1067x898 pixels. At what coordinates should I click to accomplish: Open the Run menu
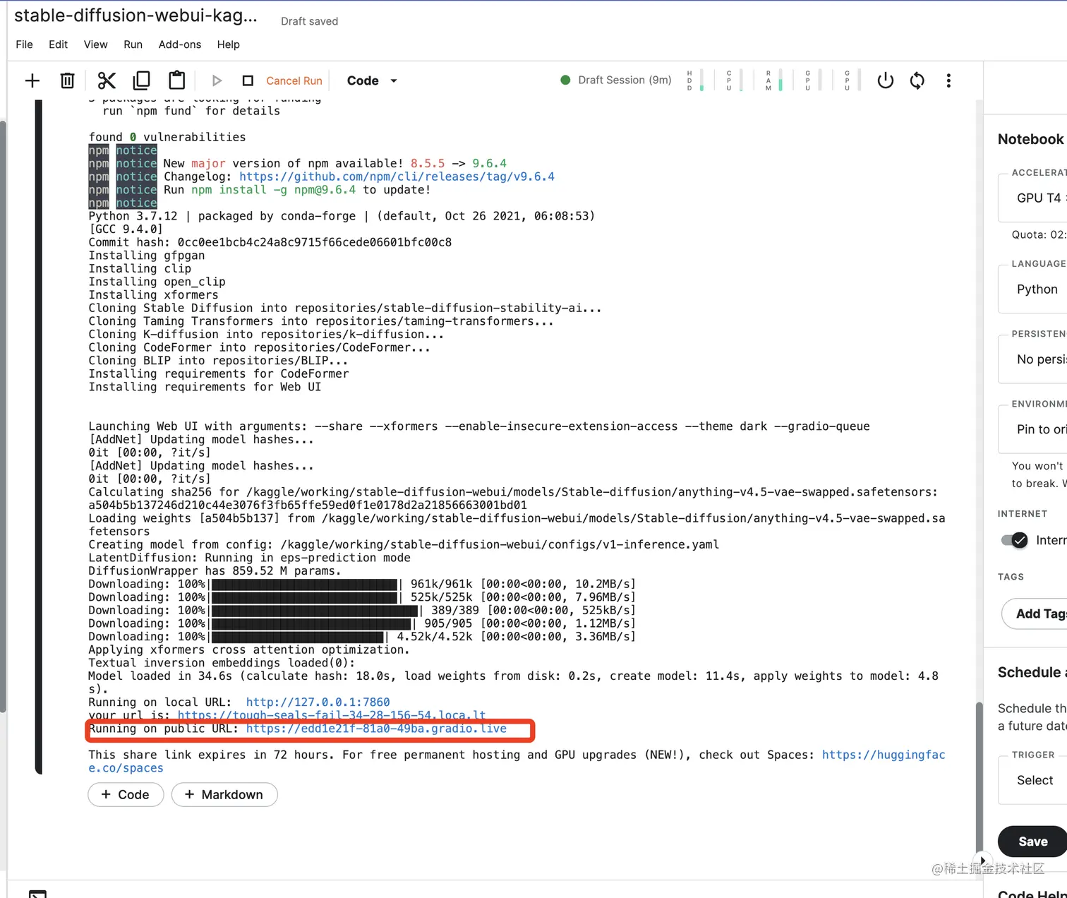pos(133,44)
